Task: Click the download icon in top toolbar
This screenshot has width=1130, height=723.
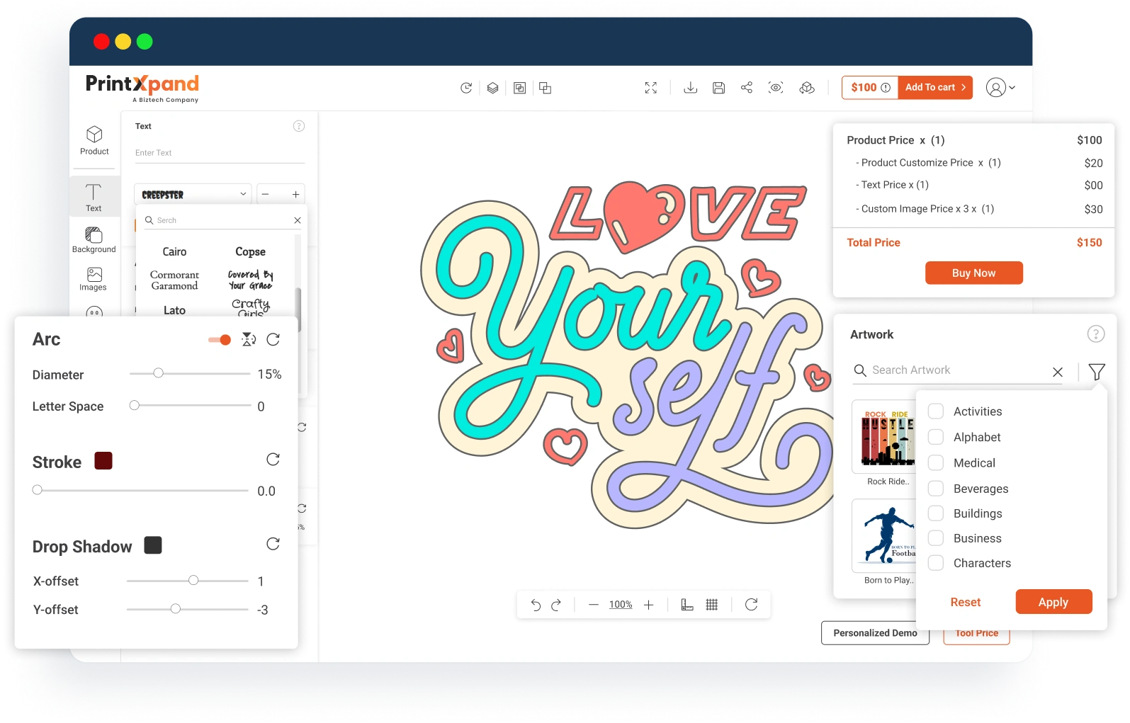Action: pos(690,88)
